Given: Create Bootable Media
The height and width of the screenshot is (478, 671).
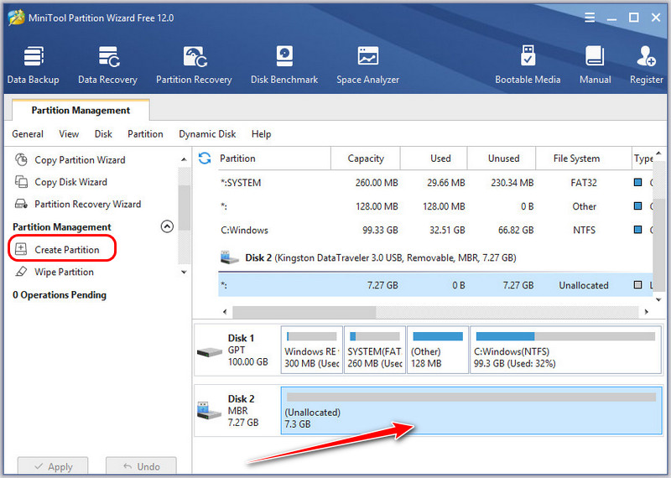Looking at the screenshot, I should [528, 65].
